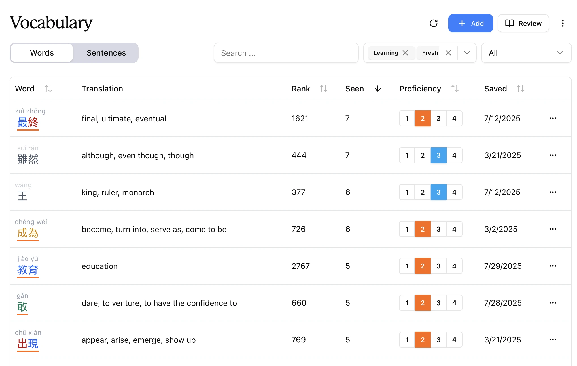This screenshot has width=577, height=366.
Task: Sort by Saved date column arrows
Action: pos(520,89)
